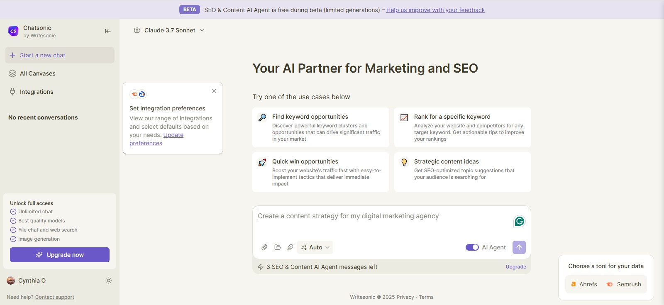Start a new chat

(x=60, y=55)
